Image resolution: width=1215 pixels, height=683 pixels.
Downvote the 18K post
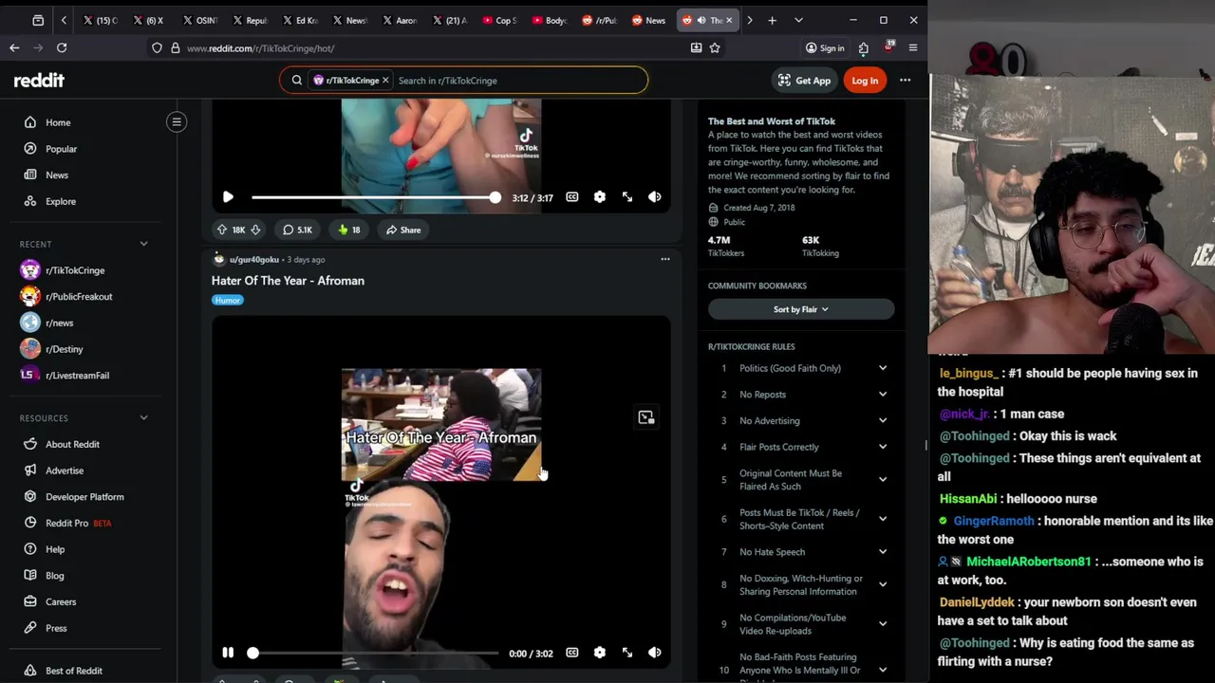(x=255, y=230)
